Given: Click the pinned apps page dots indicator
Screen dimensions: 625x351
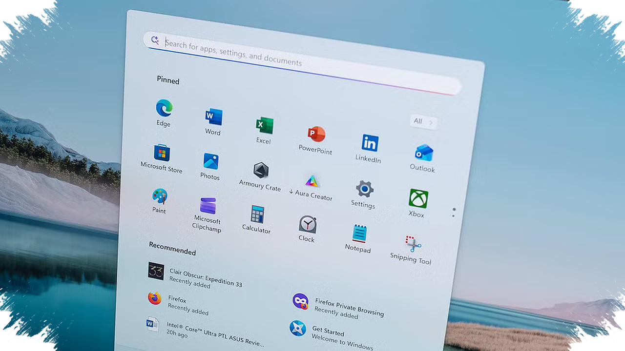Looking at the screenshot, I should 454,212.
